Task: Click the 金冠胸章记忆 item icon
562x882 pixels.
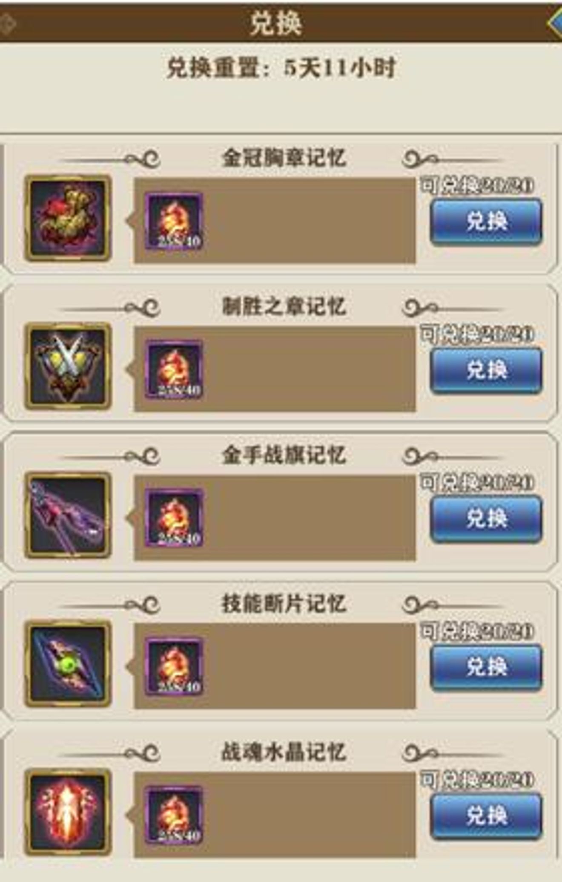Action: coord(68,218)
